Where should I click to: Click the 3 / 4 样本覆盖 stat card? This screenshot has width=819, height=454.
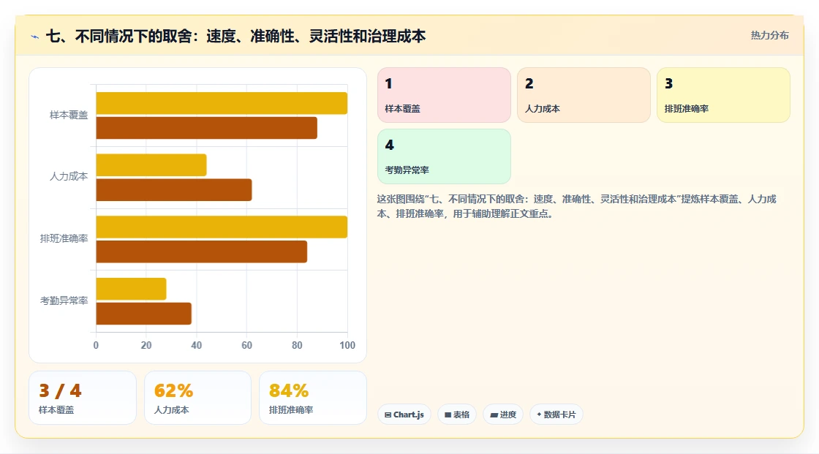[x=83, y=398]
